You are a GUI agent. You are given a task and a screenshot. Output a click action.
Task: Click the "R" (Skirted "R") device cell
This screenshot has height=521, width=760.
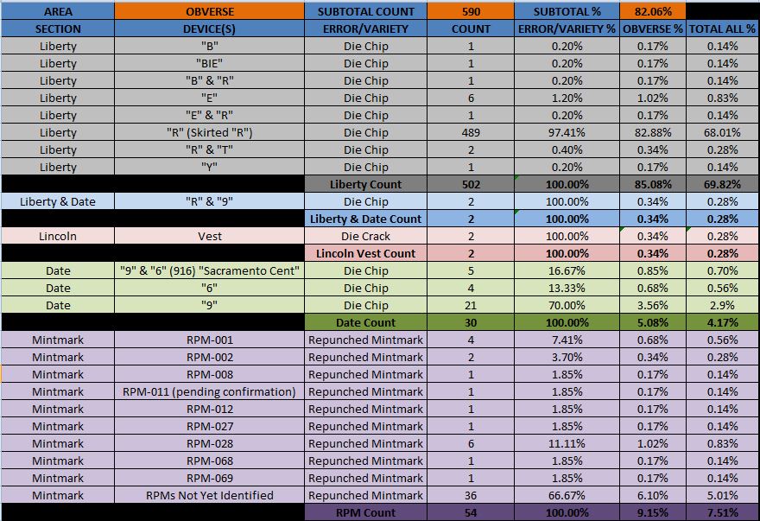(x=209, y=132)
